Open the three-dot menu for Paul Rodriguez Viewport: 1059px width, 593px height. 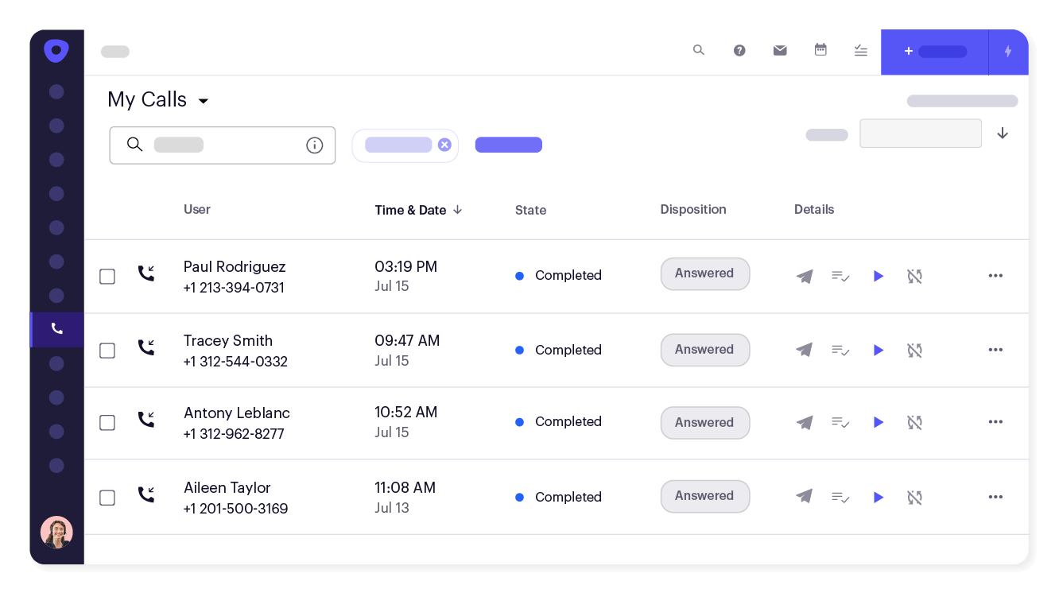coord(995,276)
